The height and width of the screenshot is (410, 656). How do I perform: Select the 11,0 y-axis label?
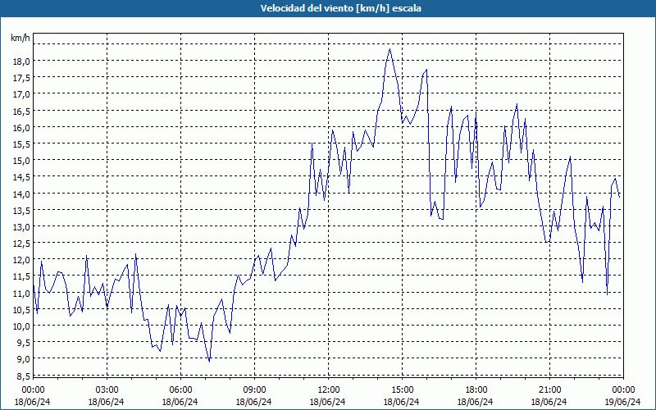(21, 294)
